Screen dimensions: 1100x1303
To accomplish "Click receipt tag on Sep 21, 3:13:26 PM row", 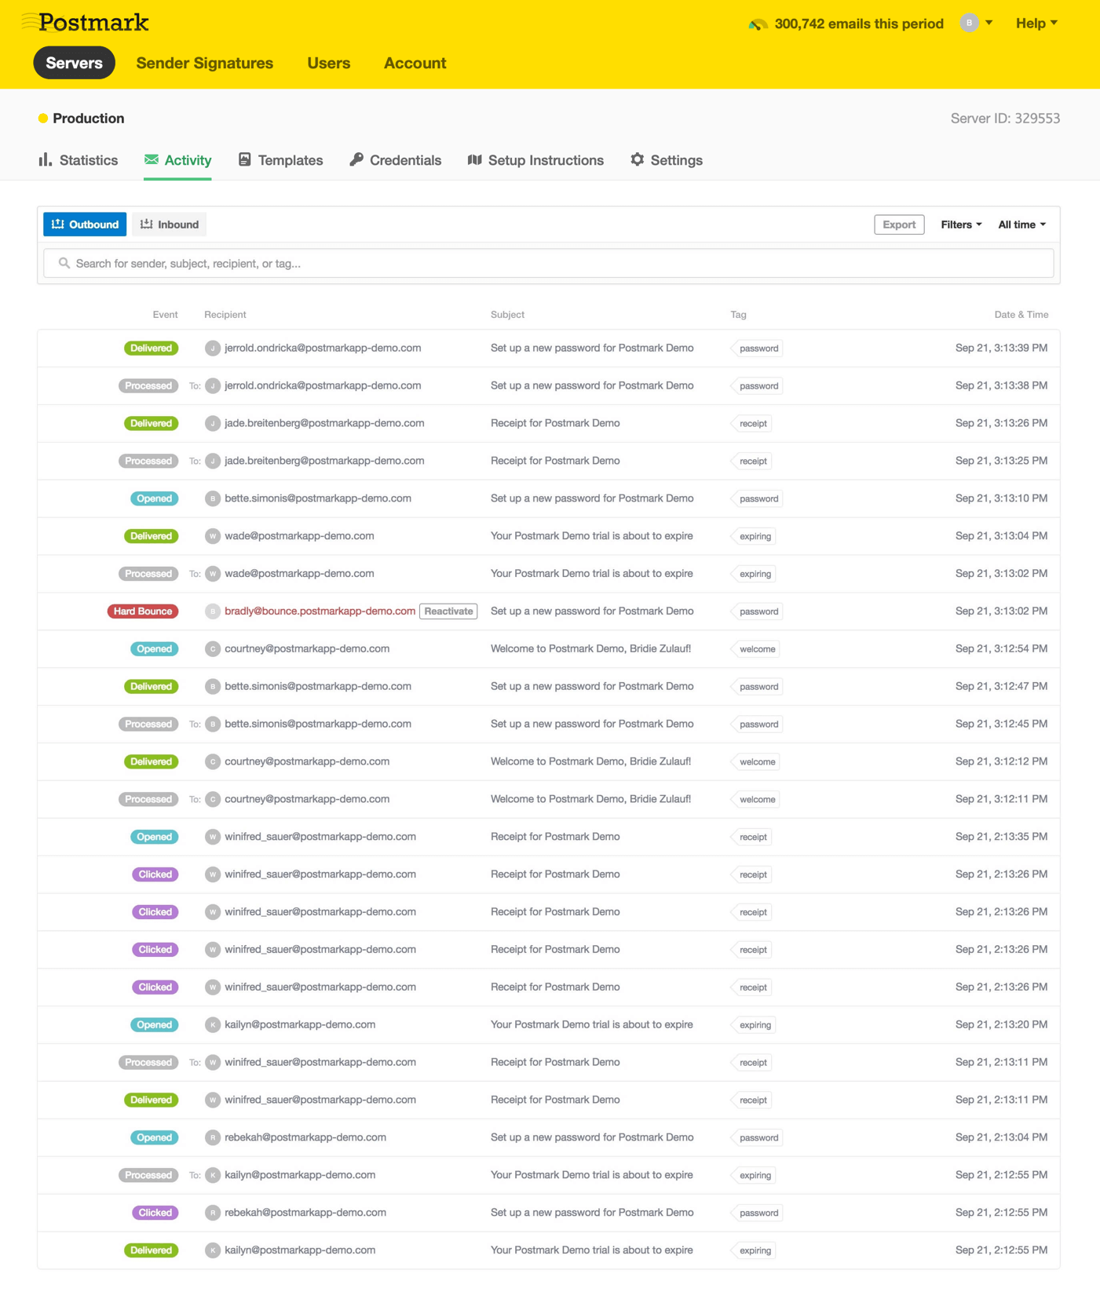I will (x=751, y=424).
